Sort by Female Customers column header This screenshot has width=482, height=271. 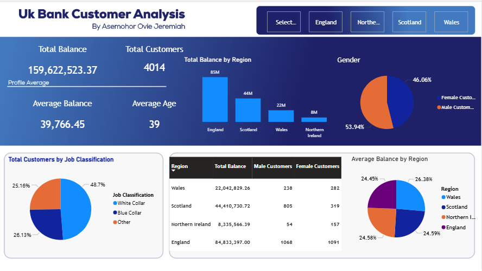click(318, 167)
